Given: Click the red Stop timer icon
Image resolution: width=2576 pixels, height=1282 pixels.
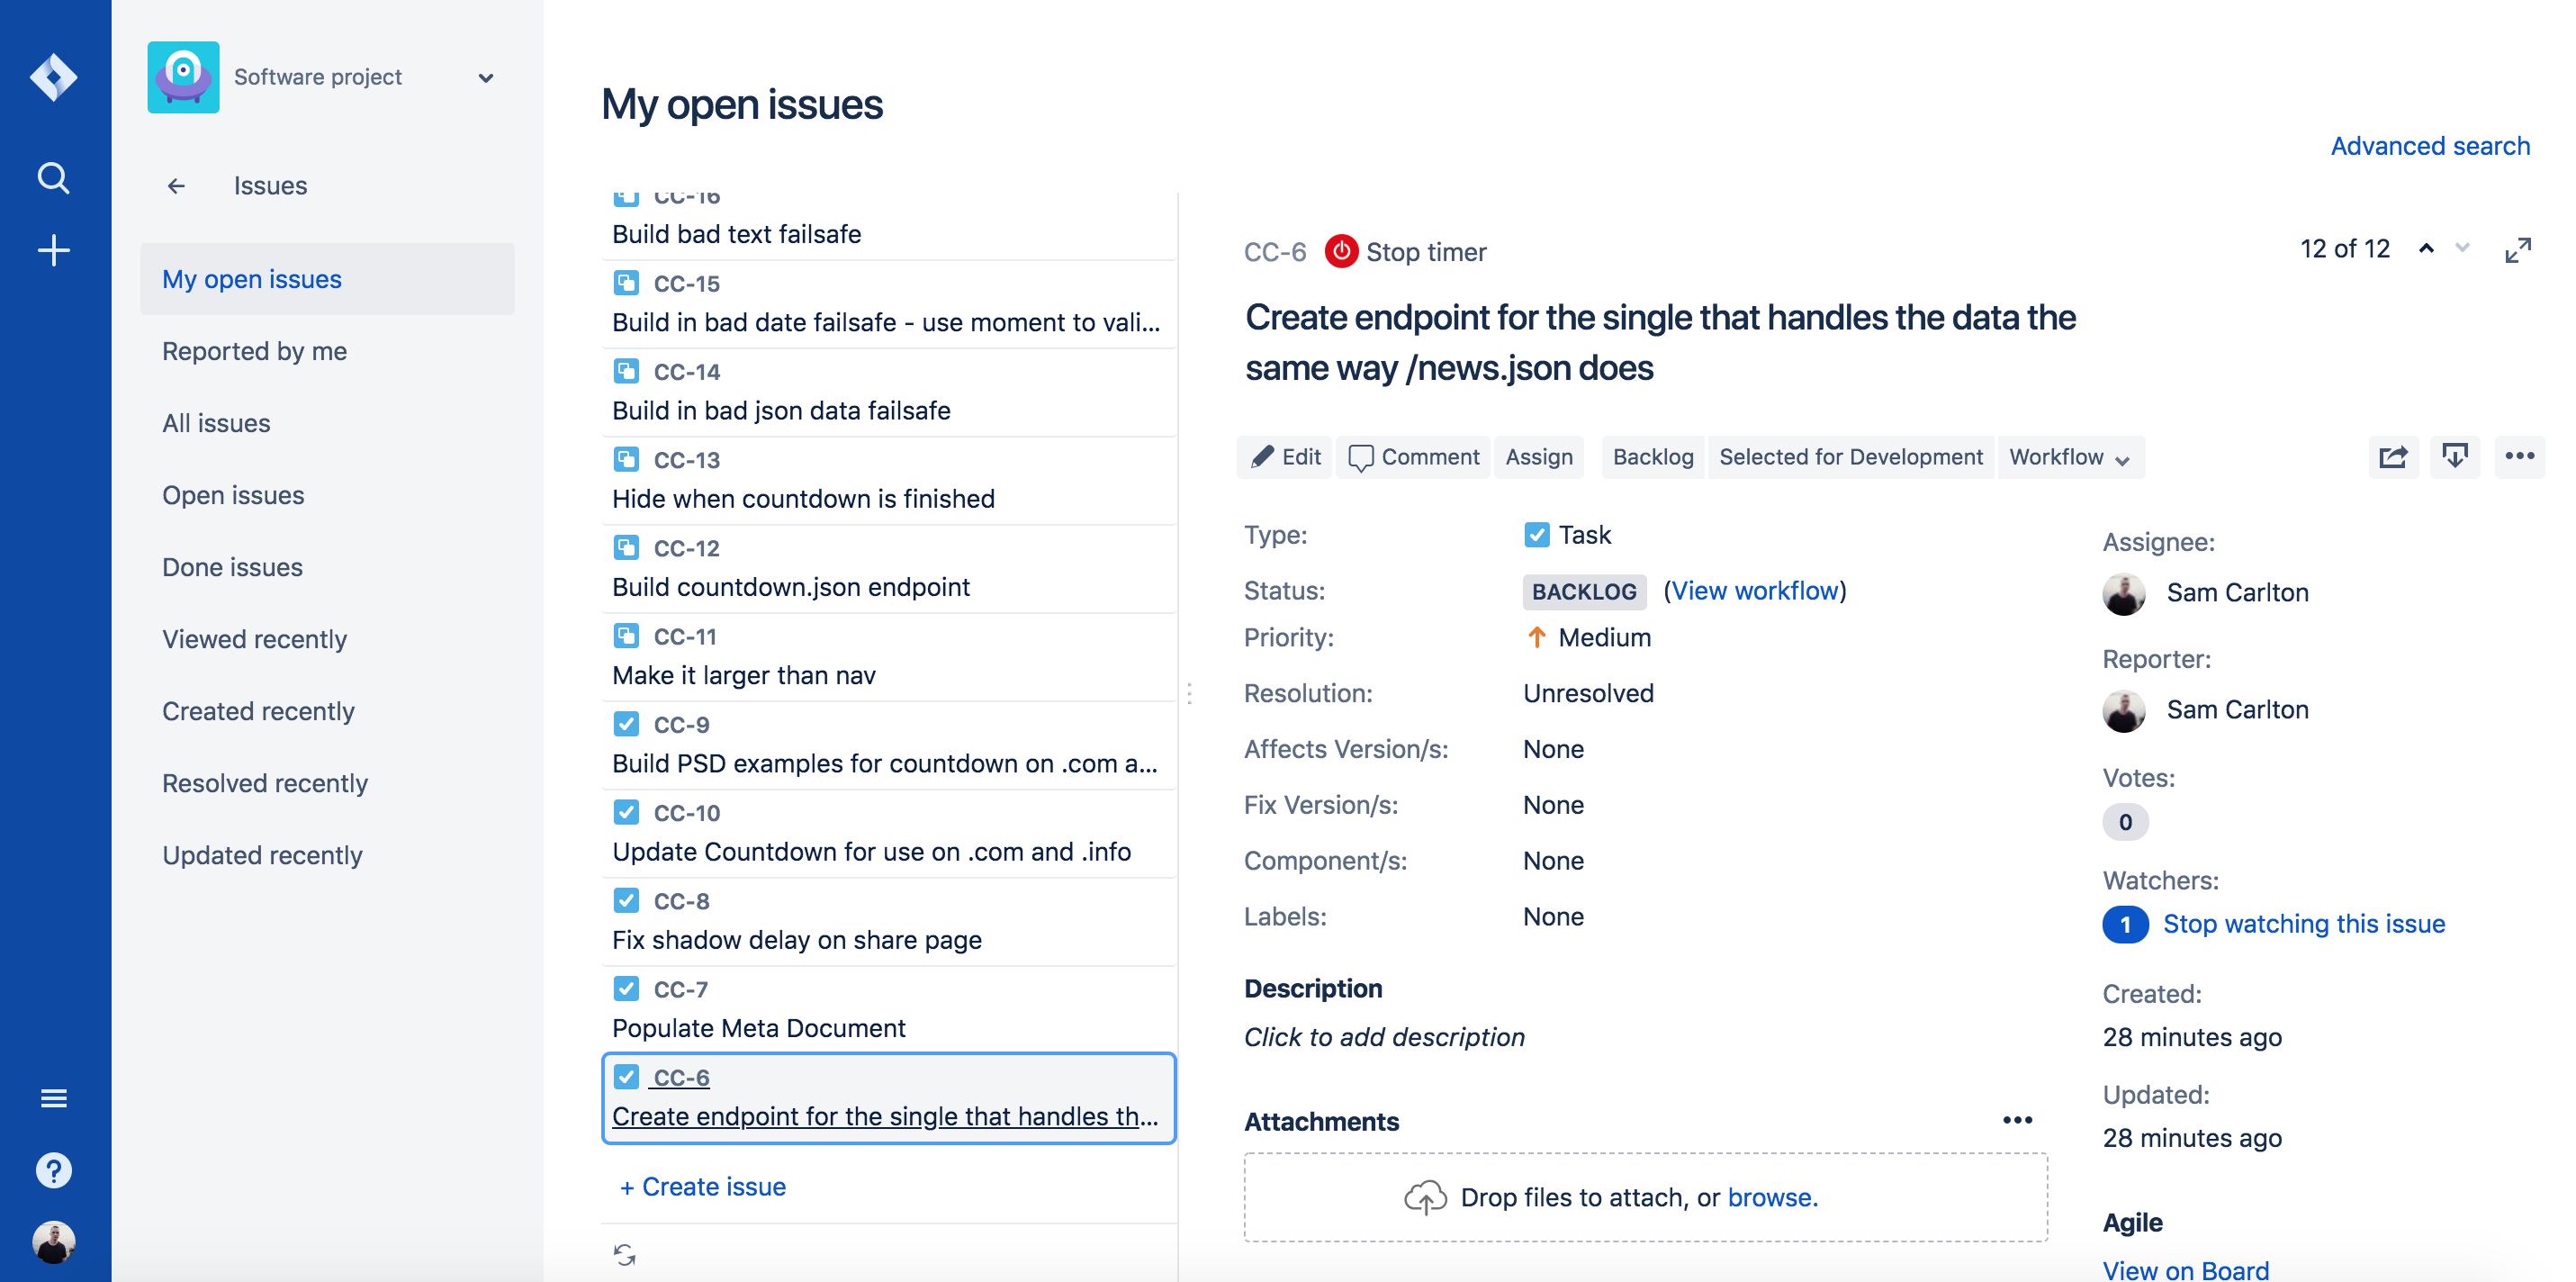Looking at the screenshot, I should (x=1341, y=251).
